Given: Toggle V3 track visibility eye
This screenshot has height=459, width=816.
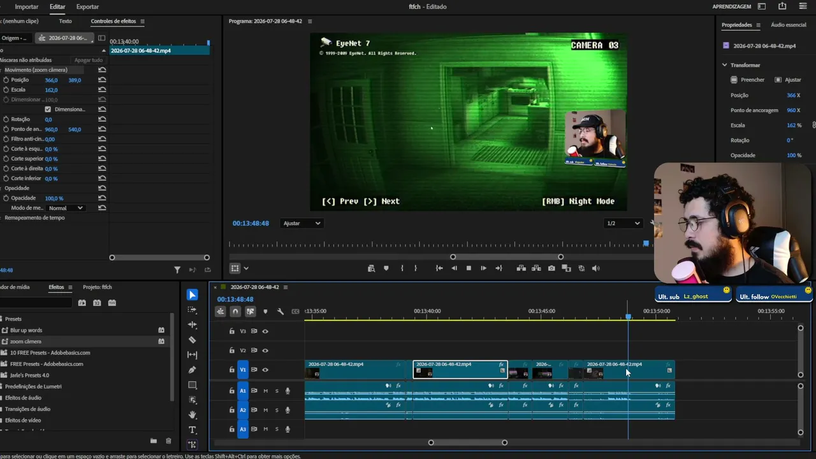Looking at the screenshot, I should pyautogui.click(x=265, y=331).
